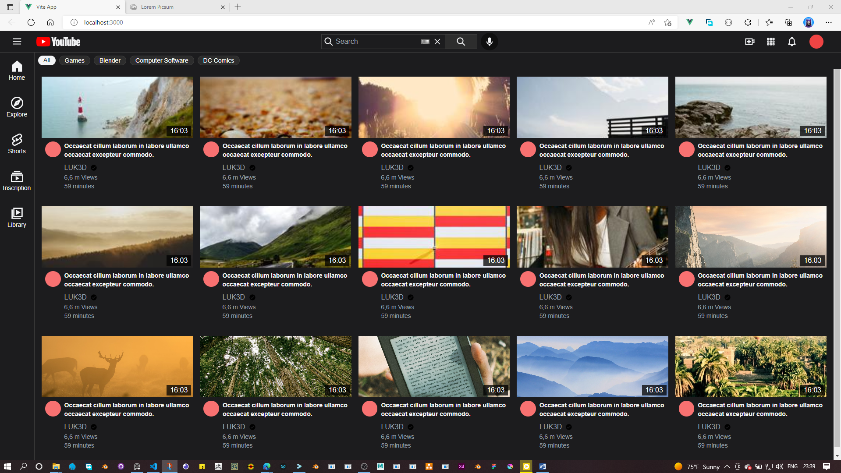841x473 pixels.
Task: Open Explore in the sidebar
Action: click(x=17, y=107)
